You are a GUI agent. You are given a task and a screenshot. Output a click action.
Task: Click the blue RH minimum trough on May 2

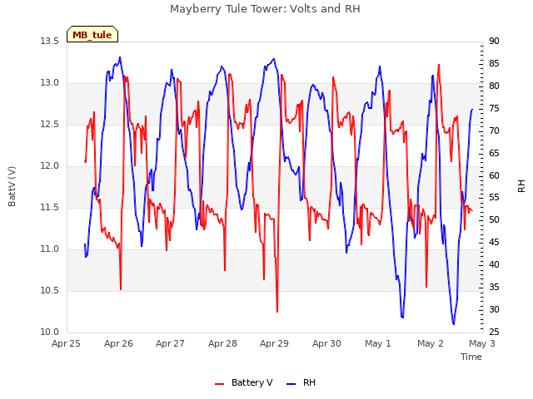[x=453, y=323]
